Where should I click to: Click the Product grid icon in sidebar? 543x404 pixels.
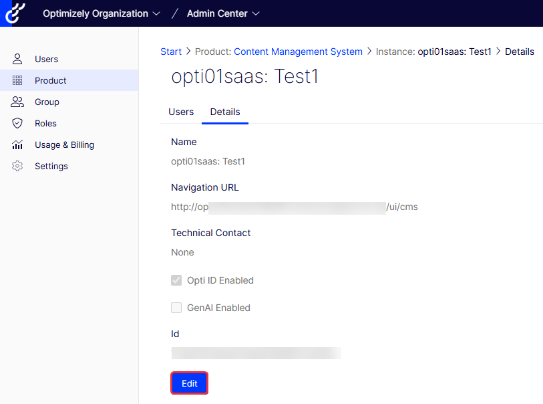pos(18,81)
